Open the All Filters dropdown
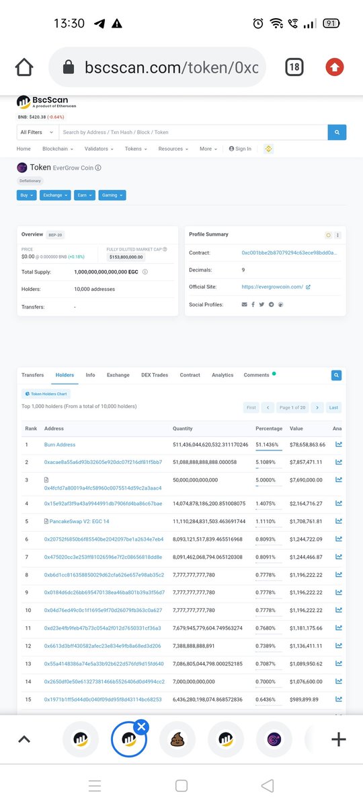The image size is (363, 808). pos(38,132)
